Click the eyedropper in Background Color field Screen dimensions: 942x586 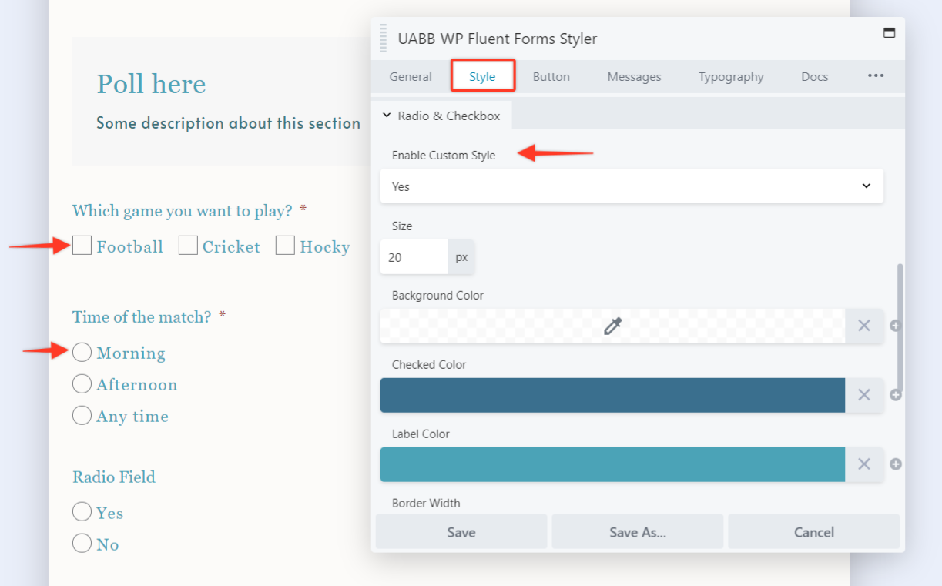pyautogui.click(x=612, y=326)
